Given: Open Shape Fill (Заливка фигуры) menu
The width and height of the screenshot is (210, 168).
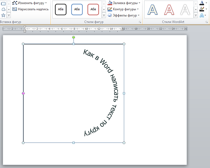Looking at the screenshot, I should (x=124, y=3).
